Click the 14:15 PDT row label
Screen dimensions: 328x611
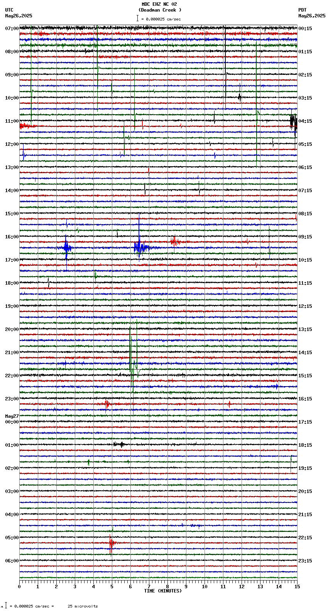pos(305,353)
